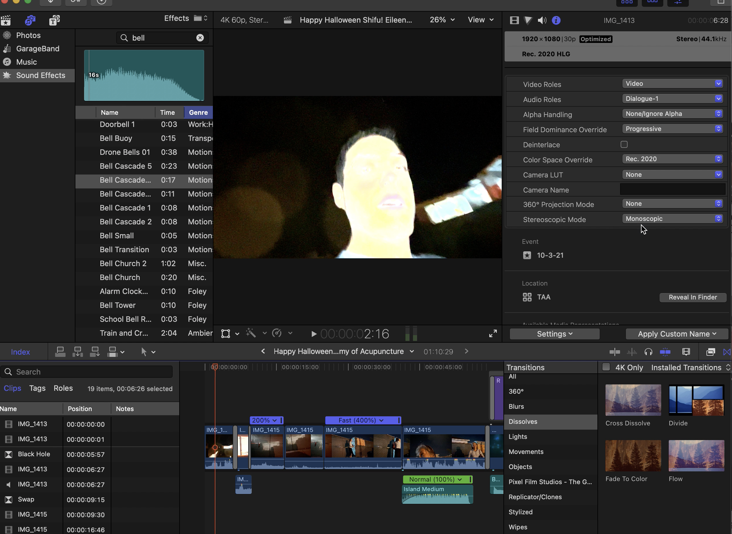Screen dimensions: 732x534
Task: Open the Color Space Override dropdown
Action: (672, 159)
